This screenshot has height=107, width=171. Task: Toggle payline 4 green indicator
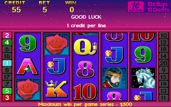pyautogui.click(x=7, y=42)
